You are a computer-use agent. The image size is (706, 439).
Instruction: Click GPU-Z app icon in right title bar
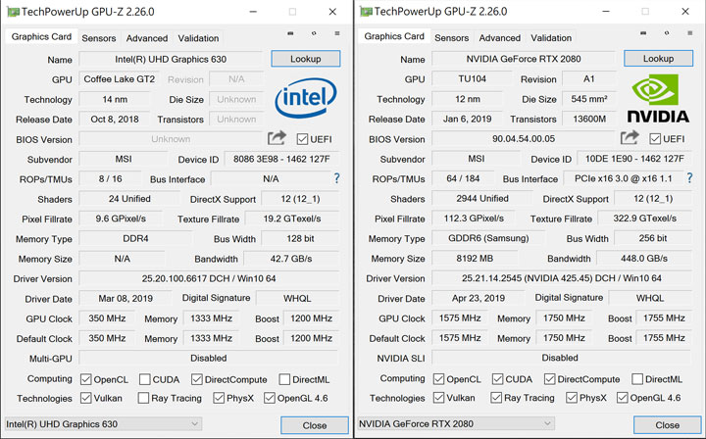[x=366, y=12]
